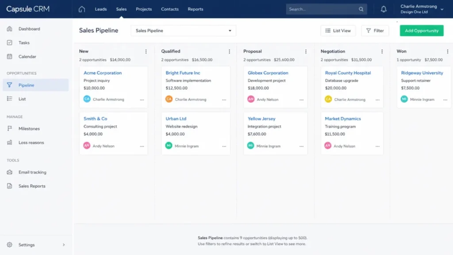Viewport: 453px width, 255px height.
Task: Click Charlie Armstrong avatar on Royal County Hospital card
Action: point(328,99)
